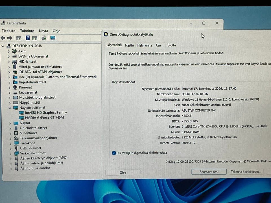Image resolution: width=271 pixels, height=203 pixels.
Task: Toggle Etsi WHQL:n digitaalisia allekirjoituksia checkbox
Action: point(114,153)
